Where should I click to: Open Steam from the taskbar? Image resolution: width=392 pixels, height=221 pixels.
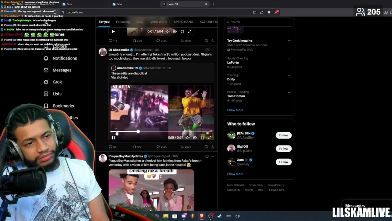pos(220,216)
